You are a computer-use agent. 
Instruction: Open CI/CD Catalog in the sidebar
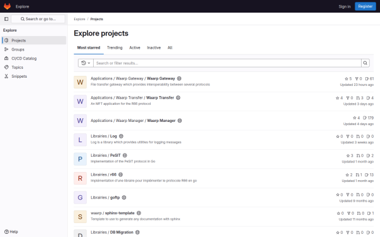pos(34,58)
